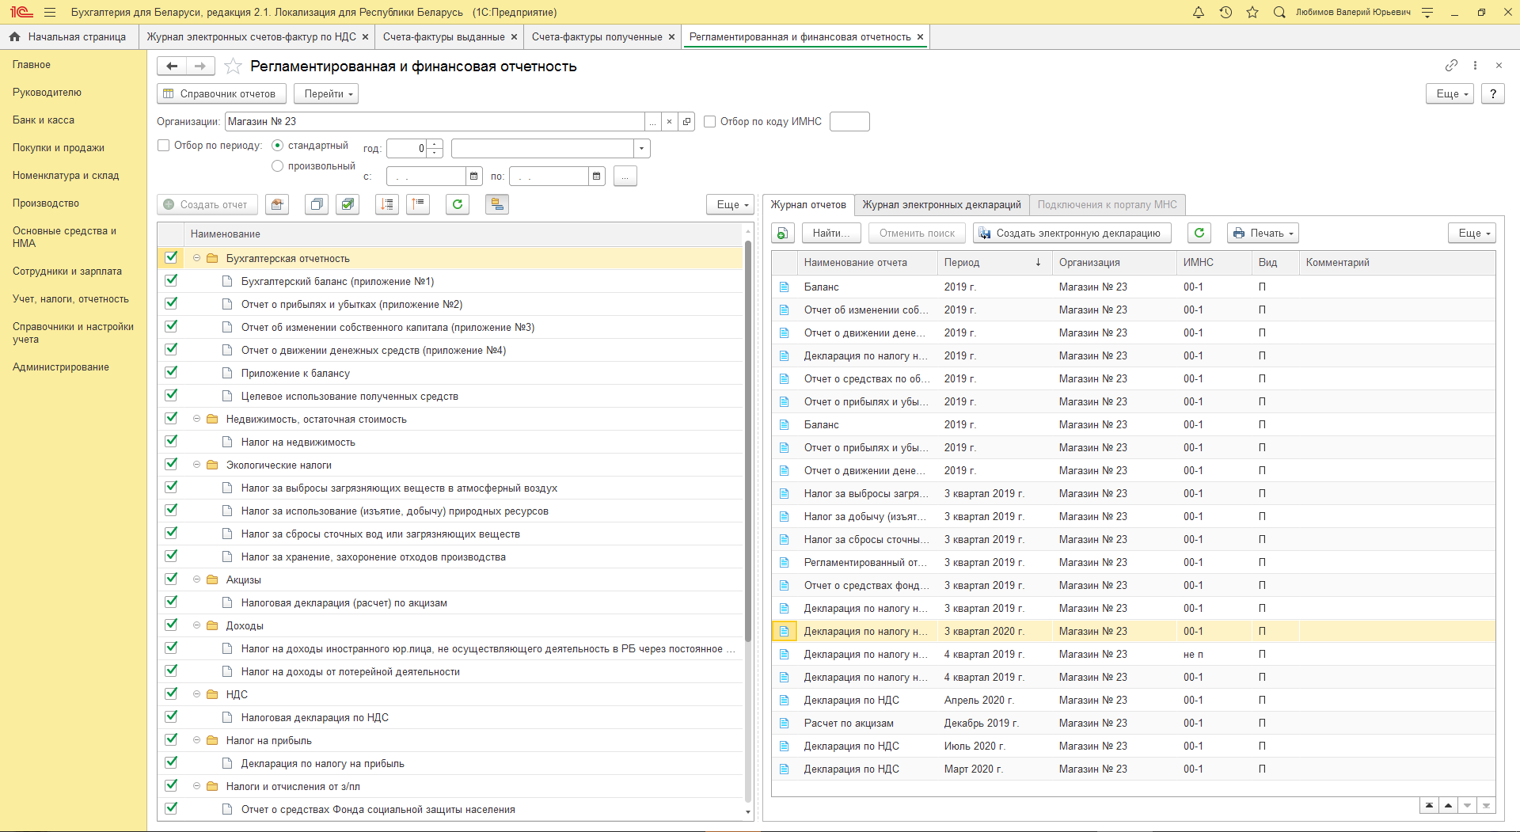This screenshot has height=832, width=1520.
Task: Click the Справочник отчетов button
Action: click(x=221, y=93)
